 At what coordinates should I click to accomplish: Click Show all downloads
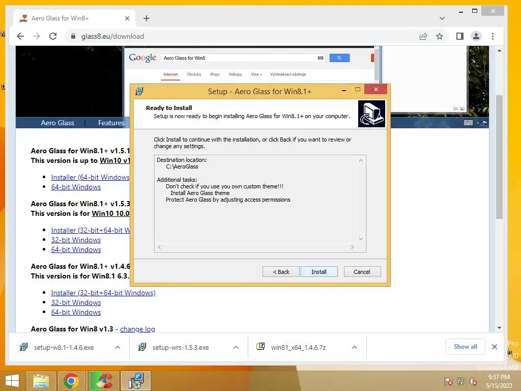(x=465, y=346)
